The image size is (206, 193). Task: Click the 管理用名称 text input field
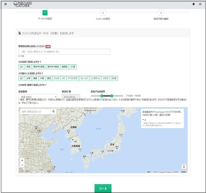pos(64,52)
